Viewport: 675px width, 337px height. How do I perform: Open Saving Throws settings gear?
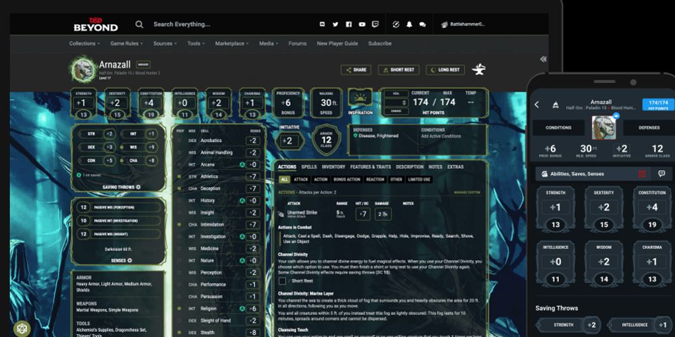(138, 187)
